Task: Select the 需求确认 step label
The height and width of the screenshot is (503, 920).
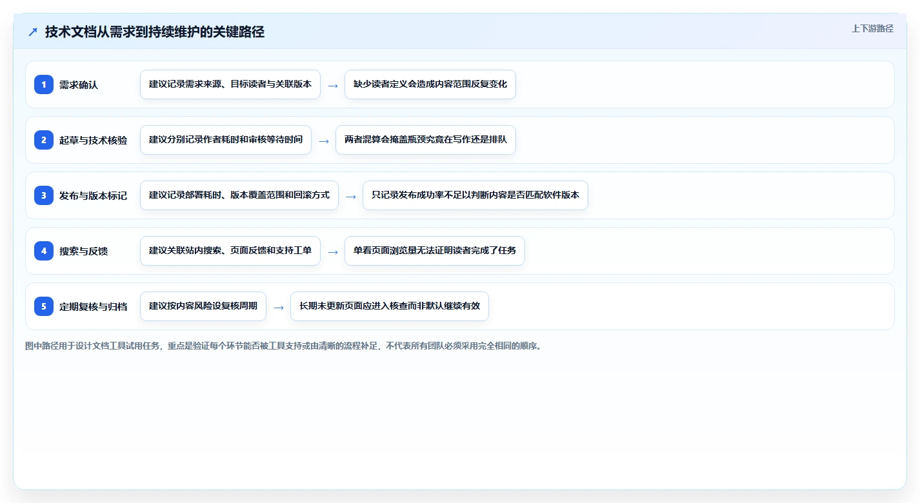Action: click(x=79, y=84)
